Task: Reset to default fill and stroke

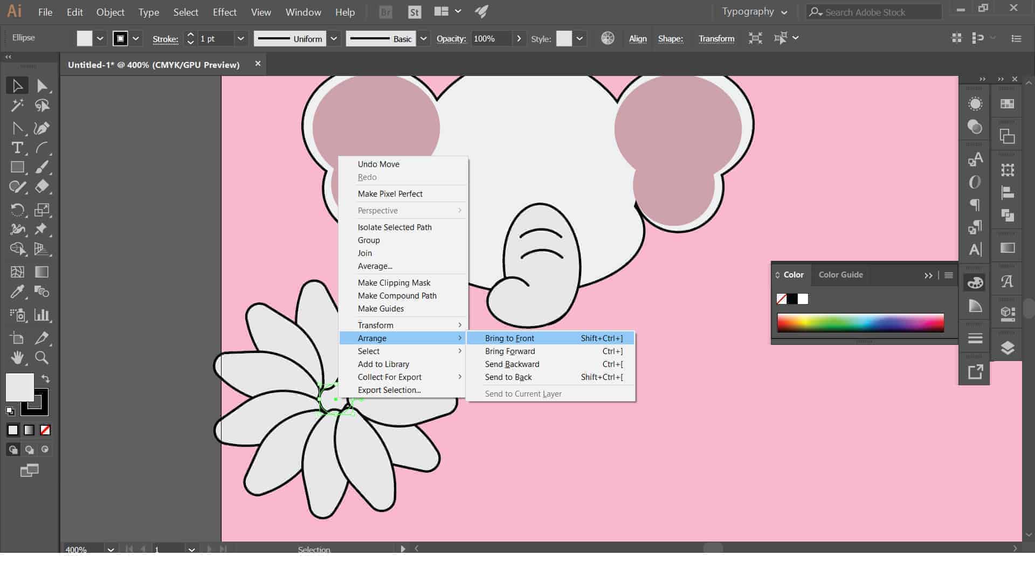Action: click(10, 411)
